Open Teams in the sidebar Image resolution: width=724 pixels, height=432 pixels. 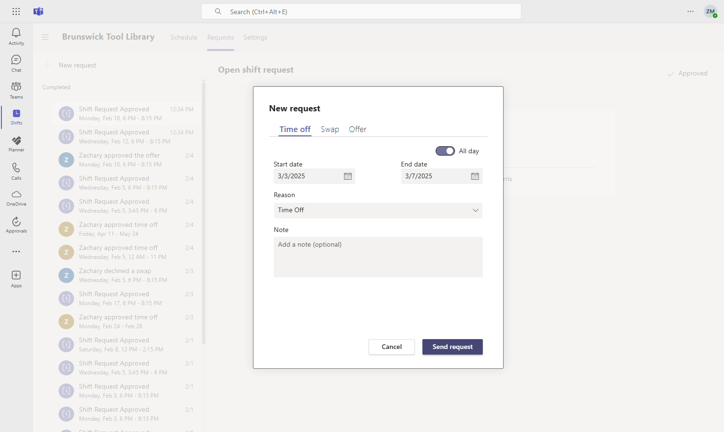click(x=16, y=90)
